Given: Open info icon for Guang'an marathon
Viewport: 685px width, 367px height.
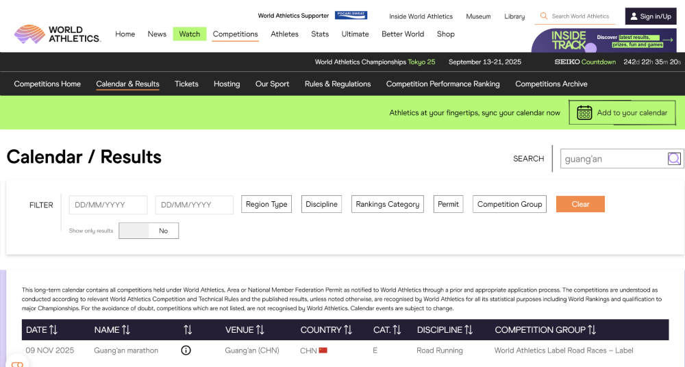Looking at the screenshot, I should [186, 351].
